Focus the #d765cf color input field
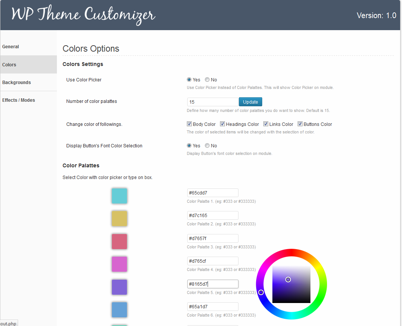402x326 pixels. 212,261
